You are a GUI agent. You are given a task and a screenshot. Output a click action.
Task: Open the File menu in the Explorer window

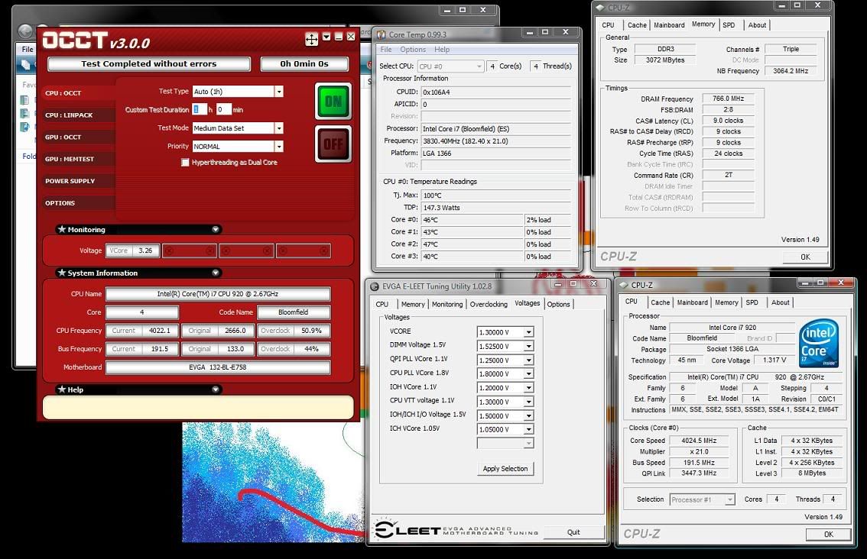[x=27, y=49]
